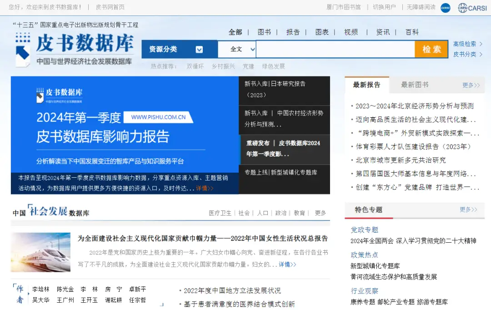
Task: Open the 全文 search field selector
Action: point(237,49)
